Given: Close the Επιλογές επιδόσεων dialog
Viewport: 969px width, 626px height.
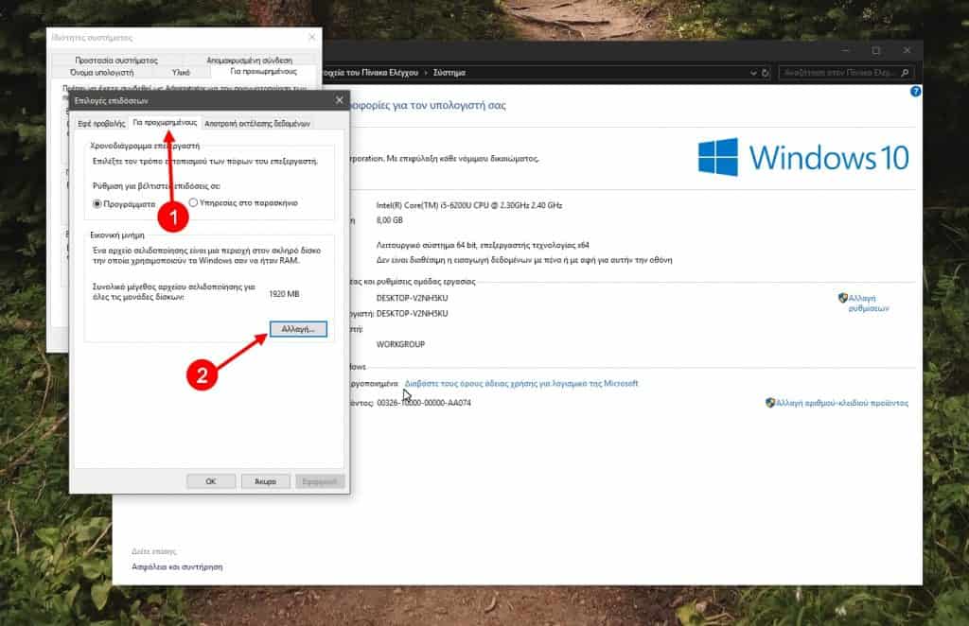Looking at the screenshot, I should [x=340, y=100].
